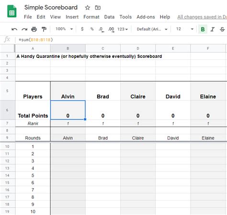This screenshot has width=227, height=215.
Task: Click the round 10 cell
Action: coord(33,212)
